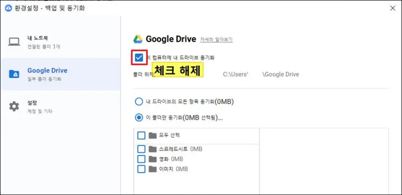The image size is (402, 195).
Task: Check the 모두 선택 checkbox
Action: pyautogui.click(x=141, y=136)
